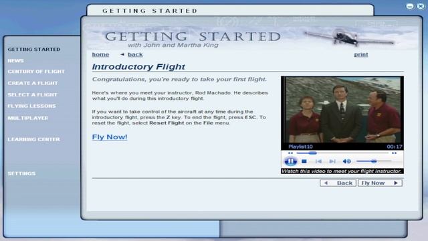Click the fast-forward icon beside seek bar
The height and width of the screenshot is (241, 428).
point(395,153)
